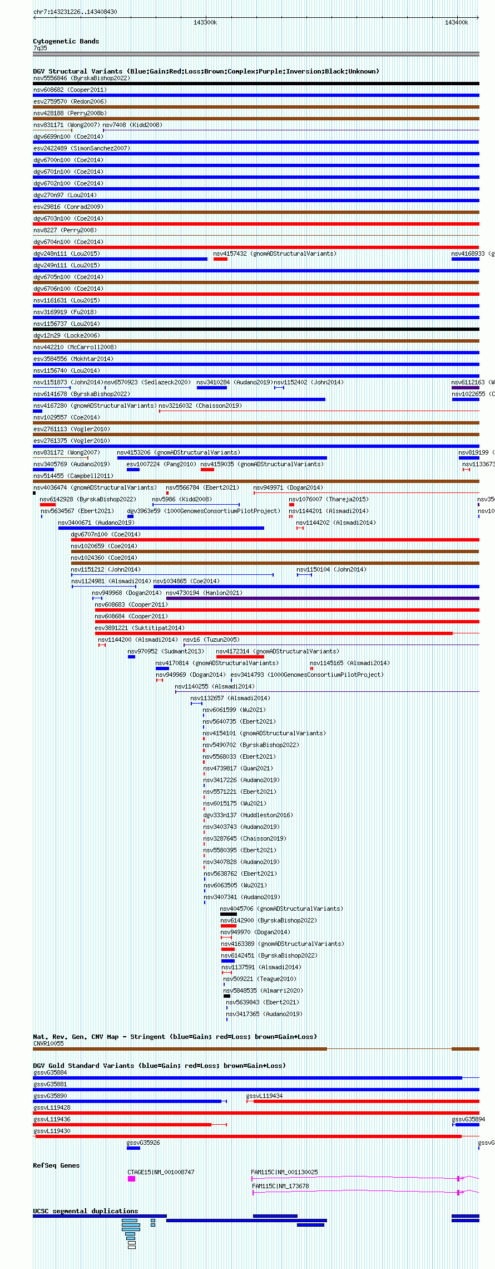Image resolution: width=495 pixels, height=1269 pixels.
Task: Click gold standard variant gssvG35926
Action: tap(133, 1148)
